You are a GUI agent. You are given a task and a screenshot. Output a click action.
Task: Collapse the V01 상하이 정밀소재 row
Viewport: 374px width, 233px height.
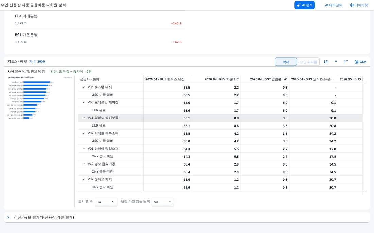tap(84, 149)
